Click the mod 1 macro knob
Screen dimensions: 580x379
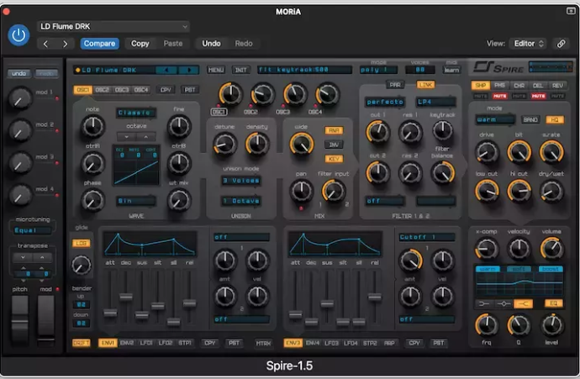click(x=19, y=98)
